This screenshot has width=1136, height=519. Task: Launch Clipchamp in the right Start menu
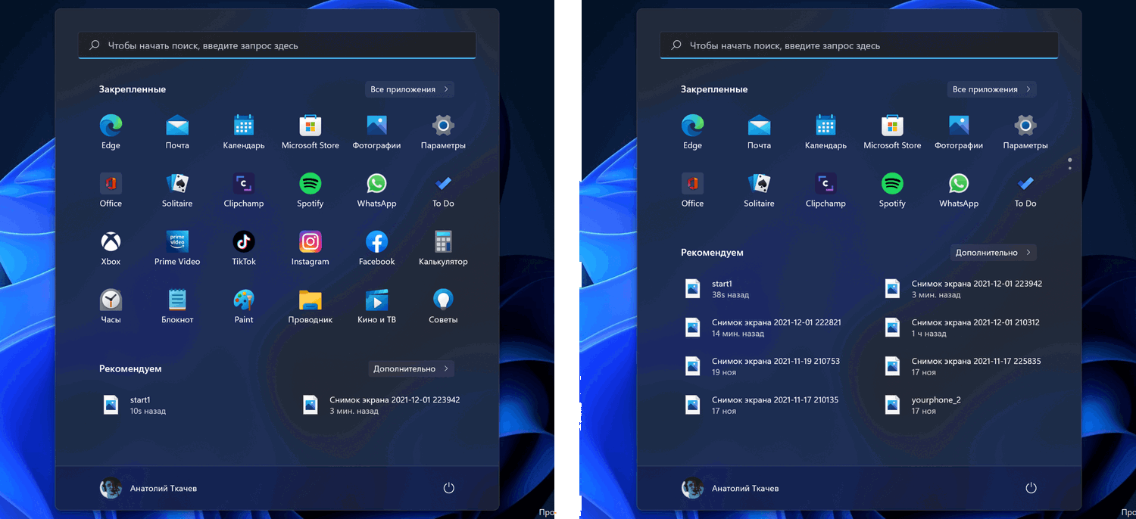click(x=825, y=191)
